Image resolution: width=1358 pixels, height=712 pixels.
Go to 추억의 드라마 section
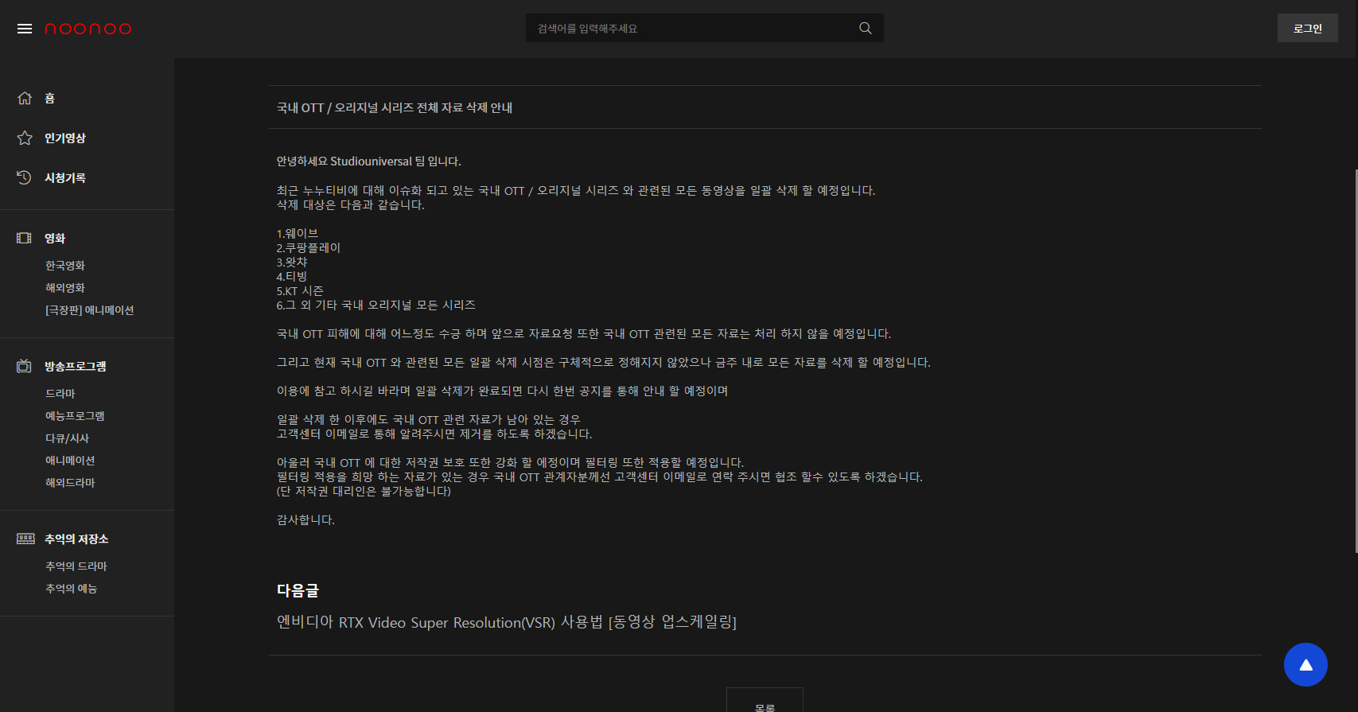(76, 566)
